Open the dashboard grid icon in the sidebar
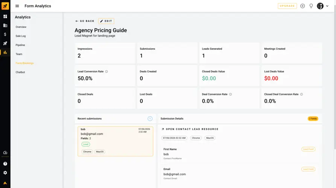Viewport: 336px width, 188px height. (5, 17)
